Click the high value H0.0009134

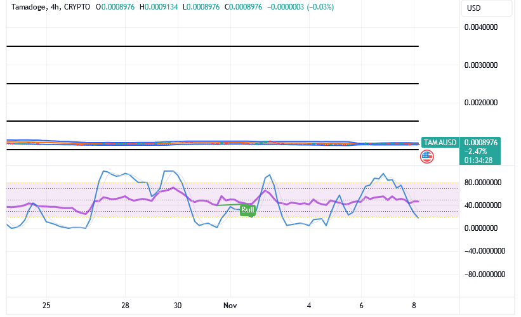tap(159, 7)
